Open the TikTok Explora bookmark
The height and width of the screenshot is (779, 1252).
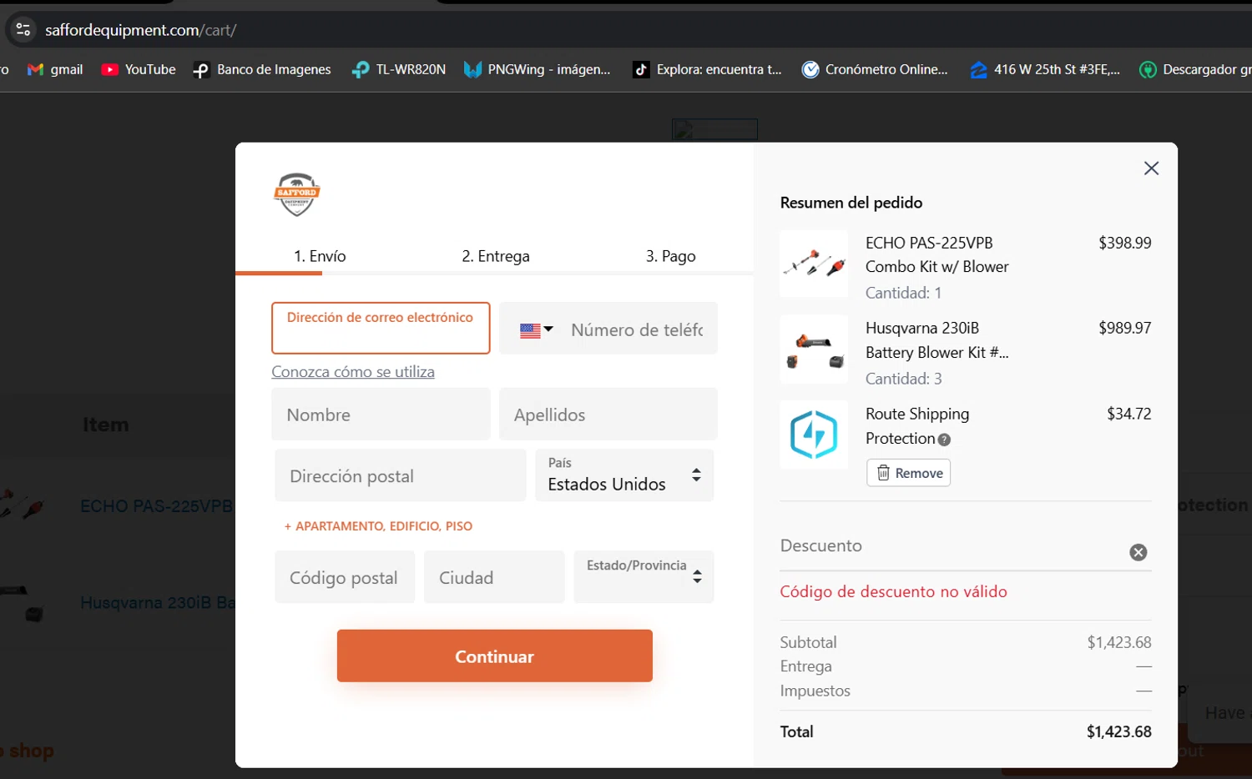coord(708,69)
